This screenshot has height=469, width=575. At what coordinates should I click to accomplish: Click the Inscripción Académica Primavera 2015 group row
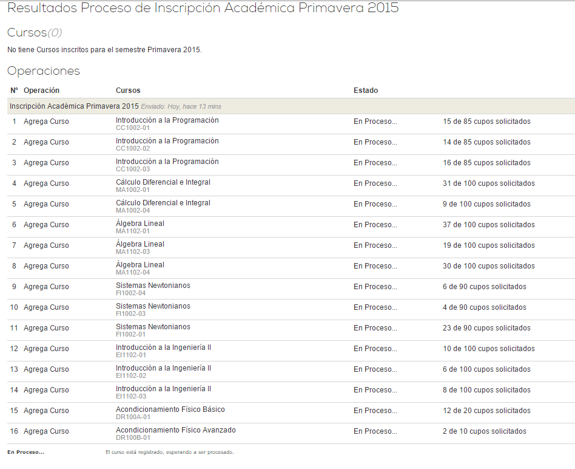coord(74,106)
